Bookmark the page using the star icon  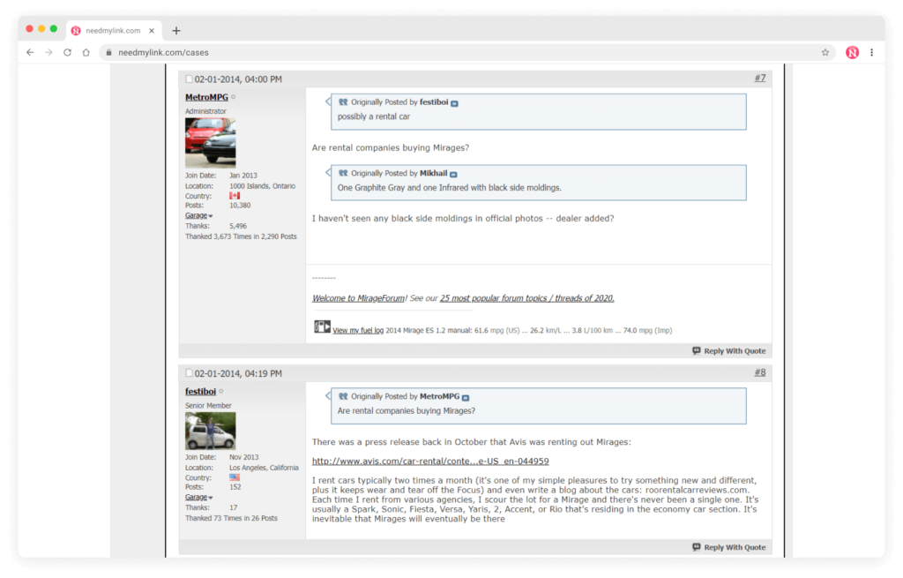[x=825, y=52]
